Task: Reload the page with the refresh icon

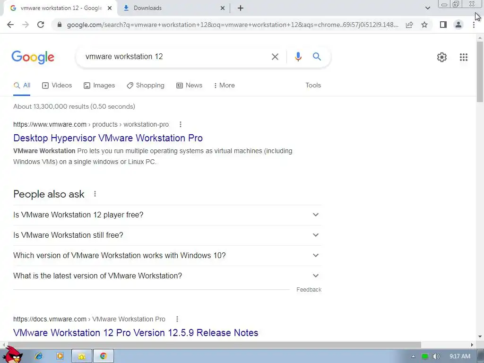Action: coord(41,25)
